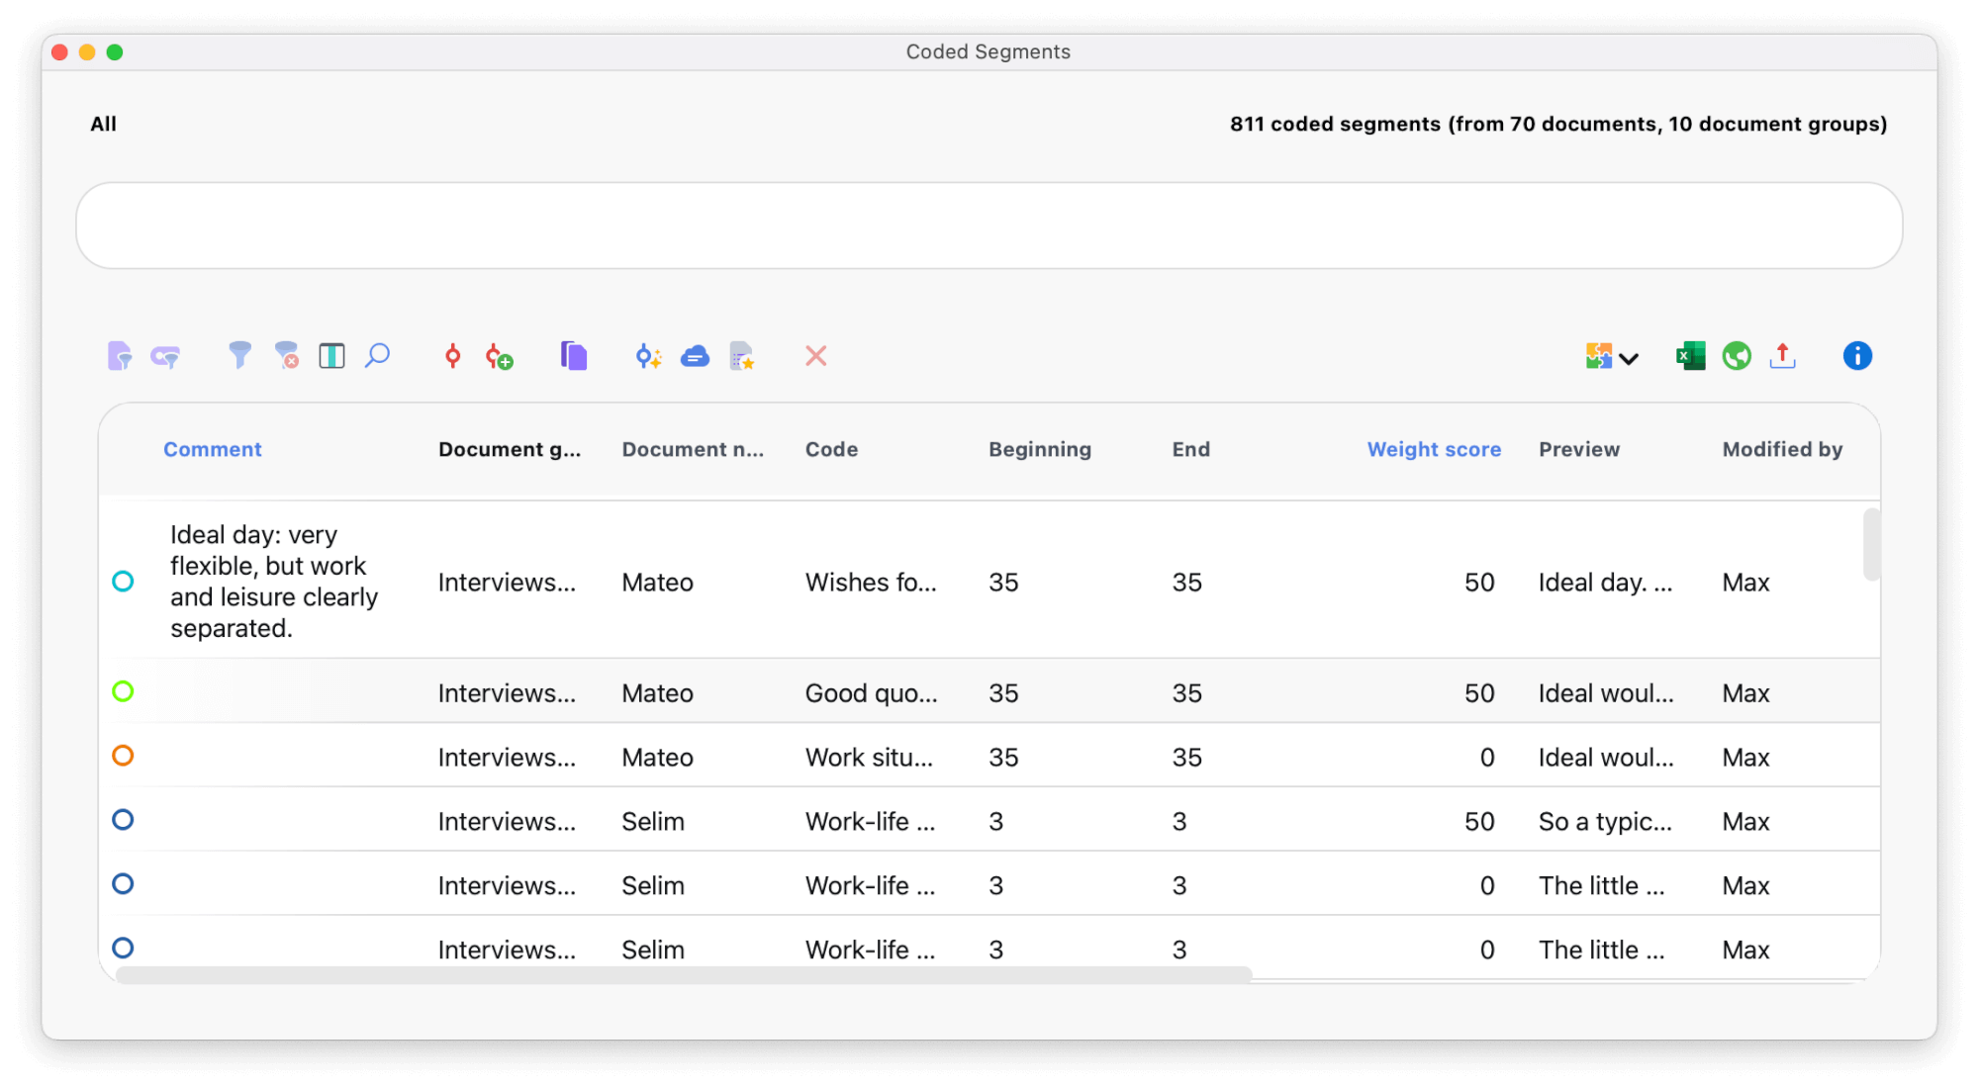Export table via the Excel icon
This screenshot has width=1979, height=1089.
coord(1690,355)
